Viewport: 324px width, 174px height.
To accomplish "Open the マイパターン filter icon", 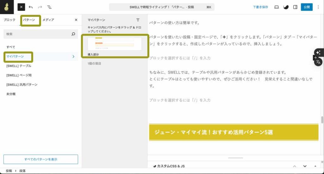I will coord(138,20).
